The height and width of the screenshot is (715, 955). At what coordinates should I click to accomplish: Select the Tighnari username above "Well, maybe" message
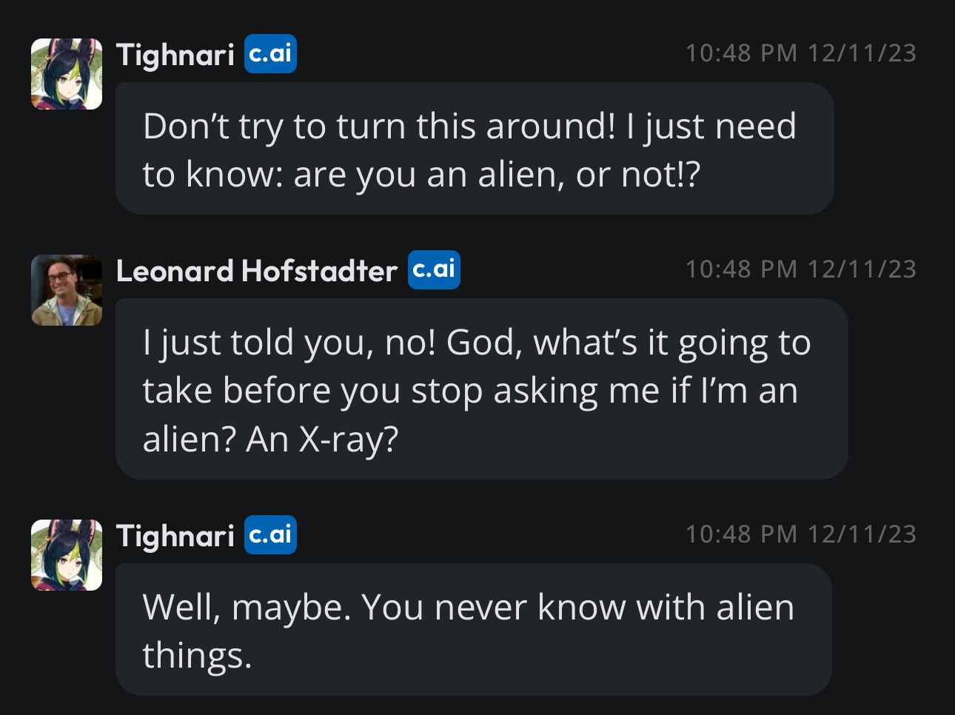coord(175,536)
